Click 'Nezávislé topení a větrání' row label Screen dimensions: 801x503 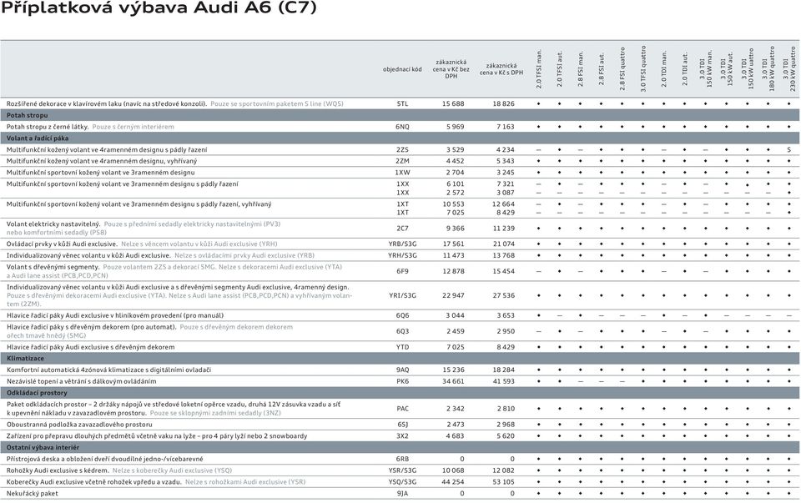82,381
